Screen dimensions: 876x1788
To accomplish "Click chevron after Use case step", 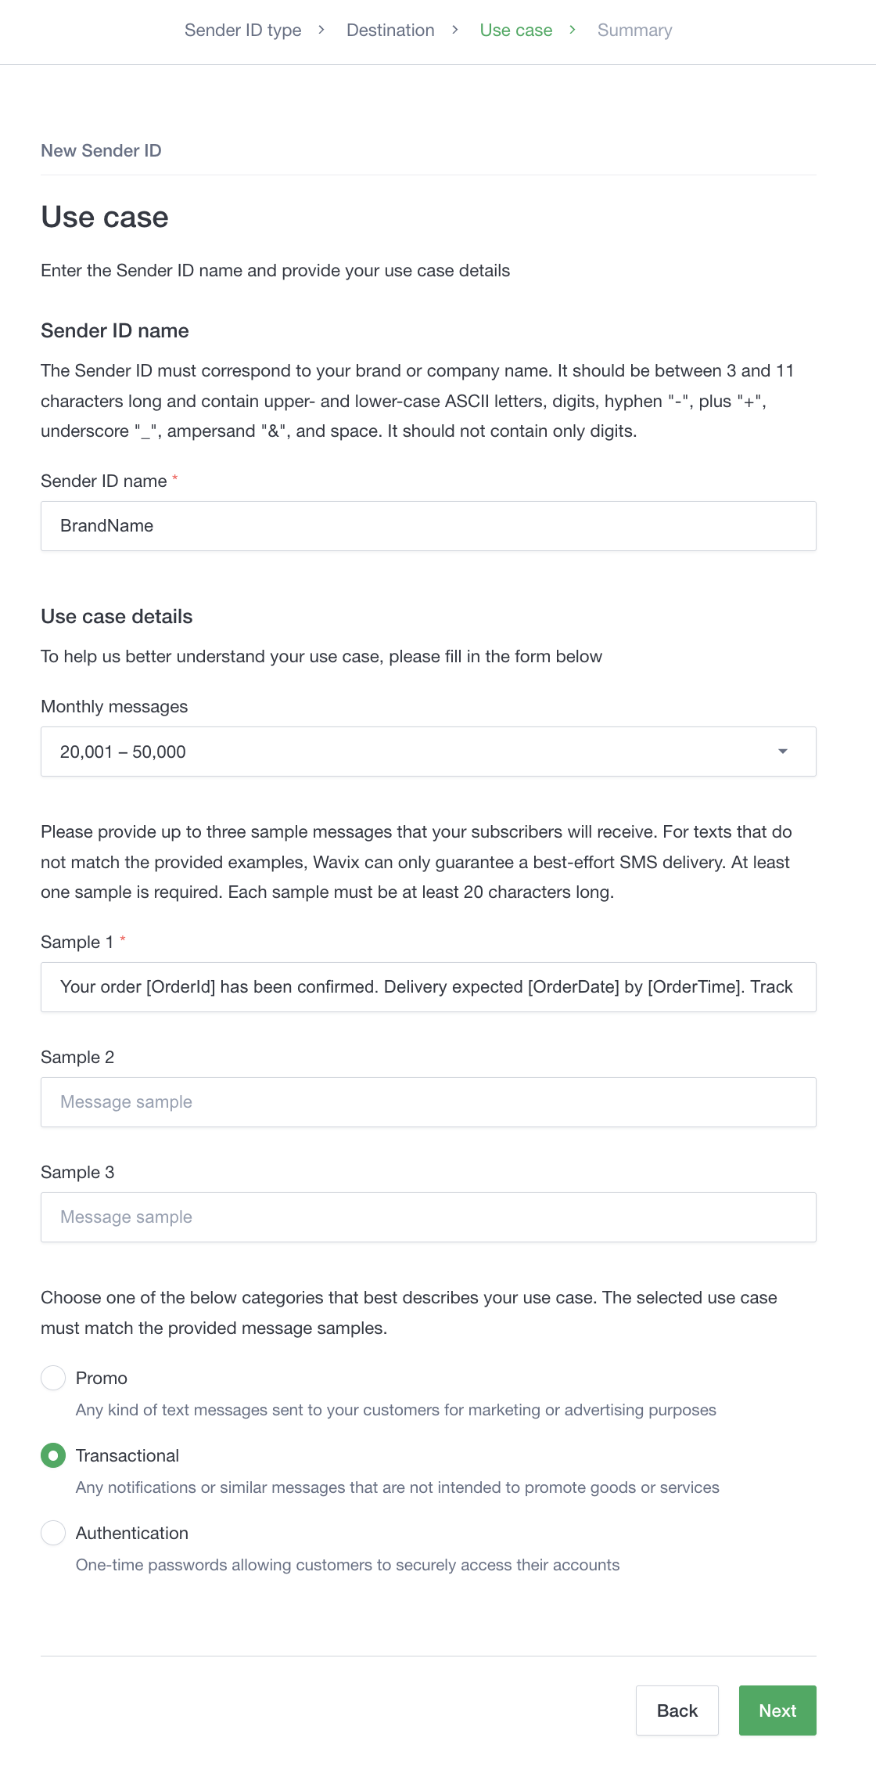I will click(573, 30).
